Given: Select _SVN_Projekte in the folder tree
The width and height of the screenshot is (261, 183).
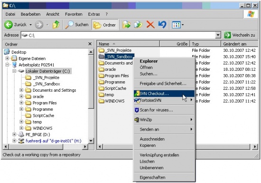Looking at the screenshot, I should (x=46, y=77).
